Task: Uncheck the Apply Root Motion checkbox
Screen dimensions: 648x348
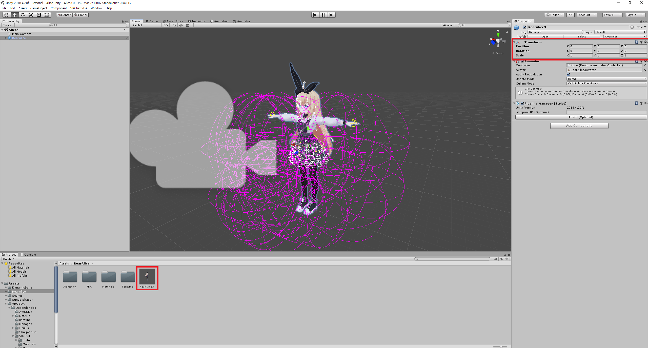Action: (x=568, y=74)
